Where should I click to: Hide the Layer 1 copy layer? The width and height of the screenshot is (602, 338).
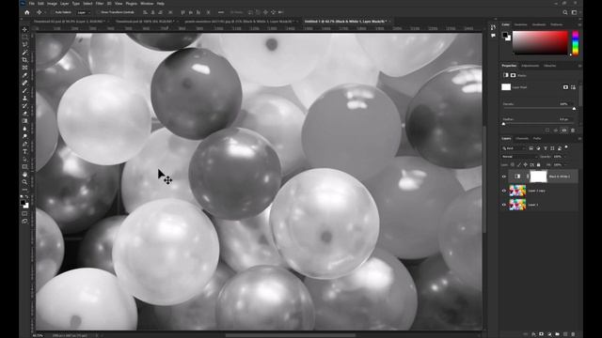[x=504, y=191]
